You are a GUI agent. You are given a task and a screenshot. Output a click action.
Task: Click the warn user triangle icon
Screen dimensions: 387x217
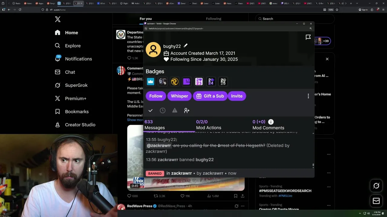point(175,111)
